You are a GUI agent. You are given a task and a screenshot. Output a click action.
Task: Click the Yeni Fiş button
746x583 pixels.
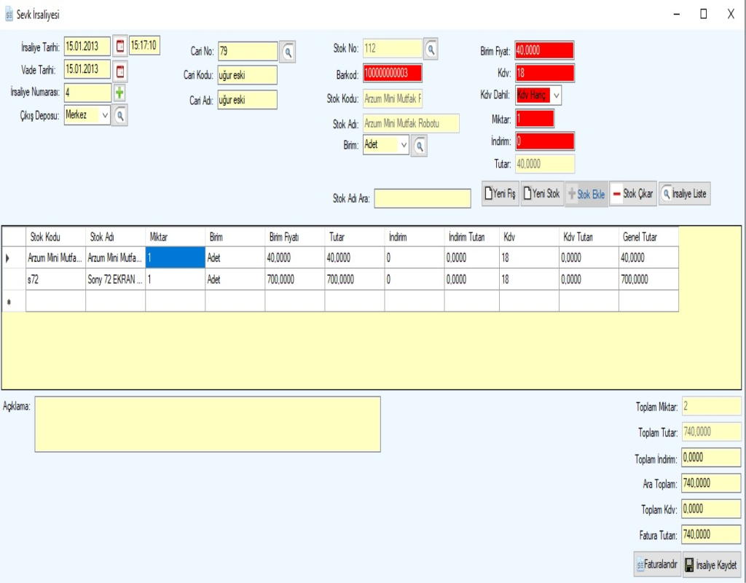(x=500, y=195)
